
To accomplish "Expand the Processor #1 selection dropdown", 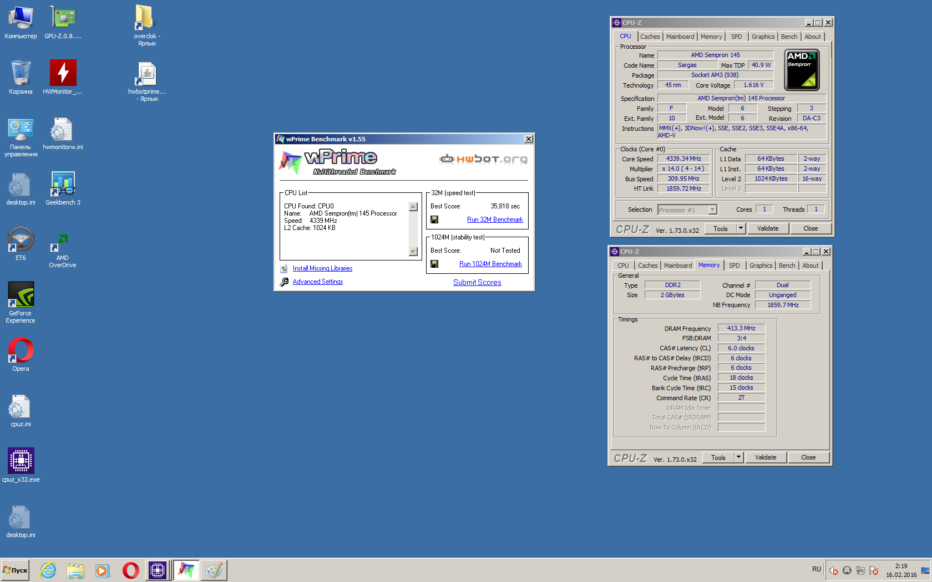I will click(713, 210).
